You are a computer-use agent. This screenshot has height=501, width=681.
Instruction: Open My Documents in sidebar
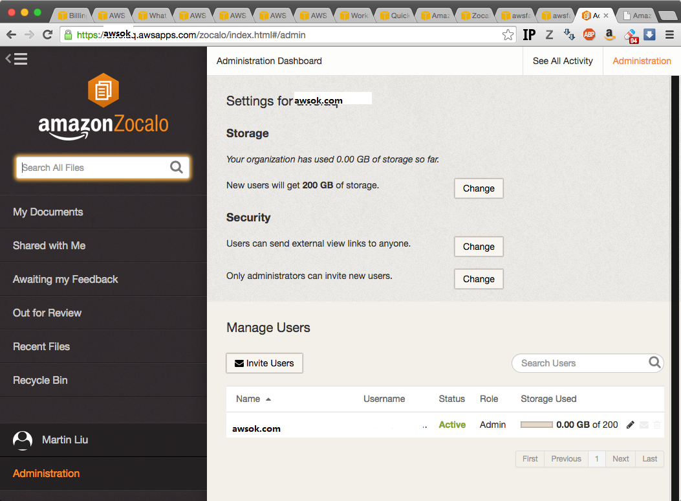tap(103, 212)
